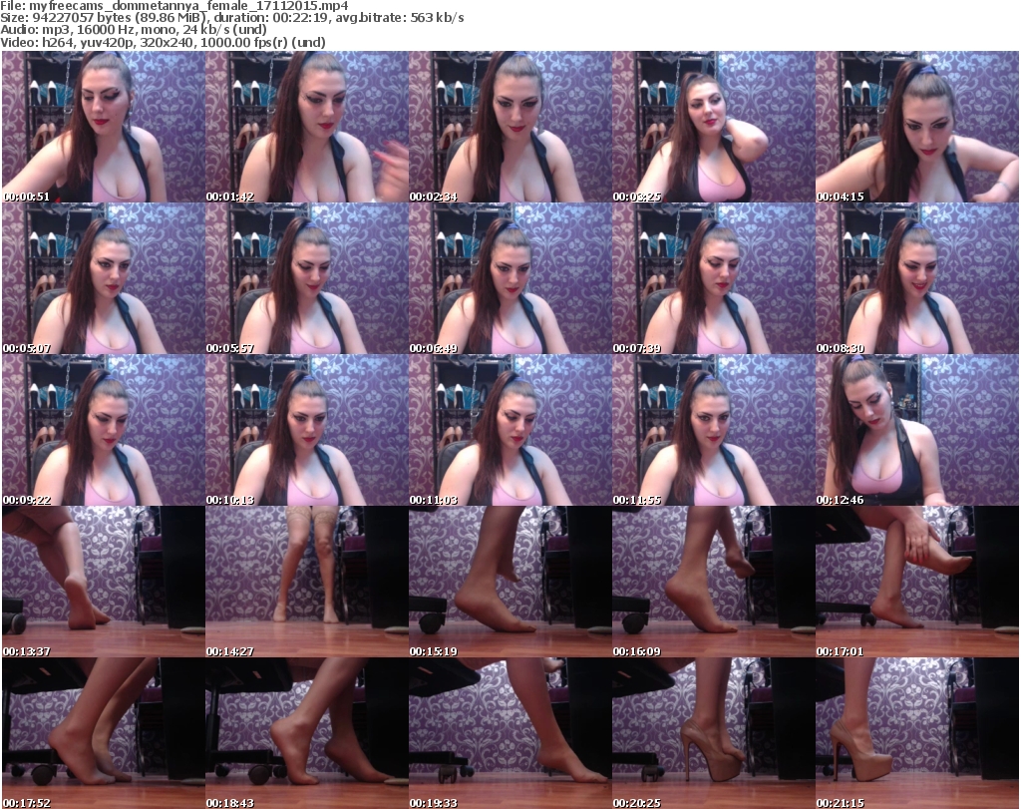The image size is (1021, 809).
Task: Select the thumbnail stamped 00:00:51
Action: [x=104, y=127]
